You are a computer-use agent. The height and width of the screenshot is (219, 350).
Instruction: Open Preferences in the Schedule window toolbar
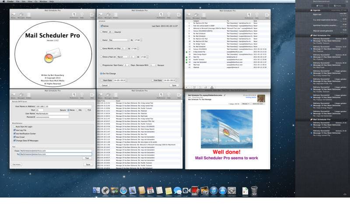[x=161, y=15]
